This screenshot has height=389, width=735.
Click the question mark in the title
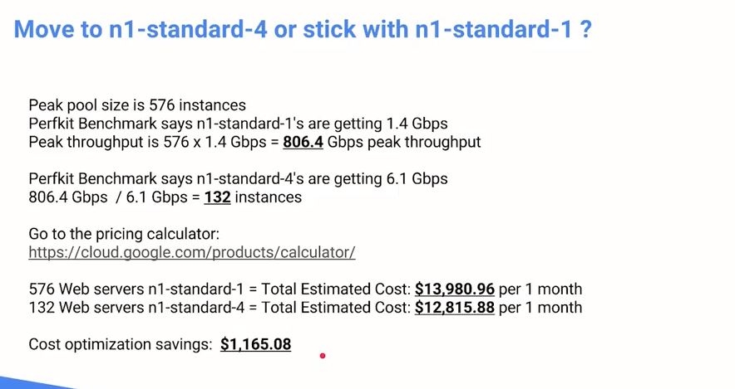[585, 30]
